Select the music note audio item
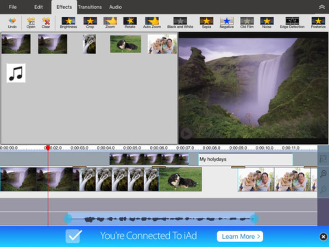329x247 pixels. click(16, 73)
